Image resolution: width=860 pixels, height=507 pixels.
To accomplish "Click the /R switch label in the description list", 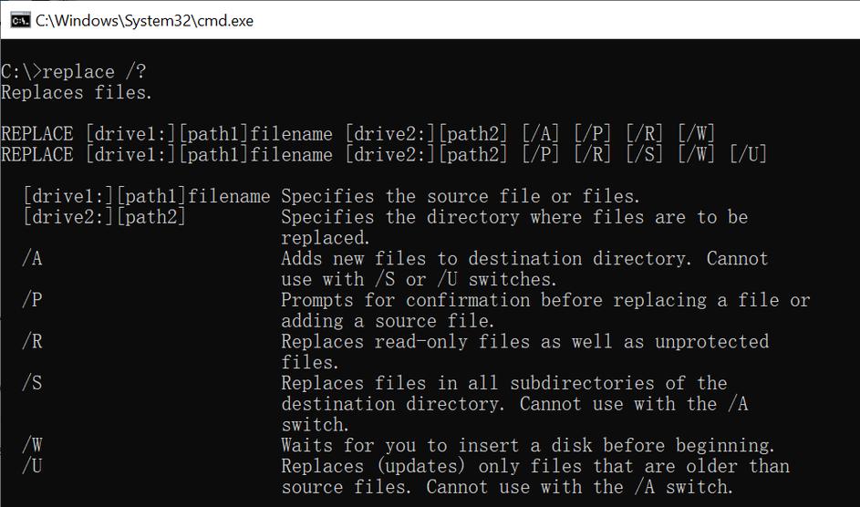I will (x=33, y=341).
